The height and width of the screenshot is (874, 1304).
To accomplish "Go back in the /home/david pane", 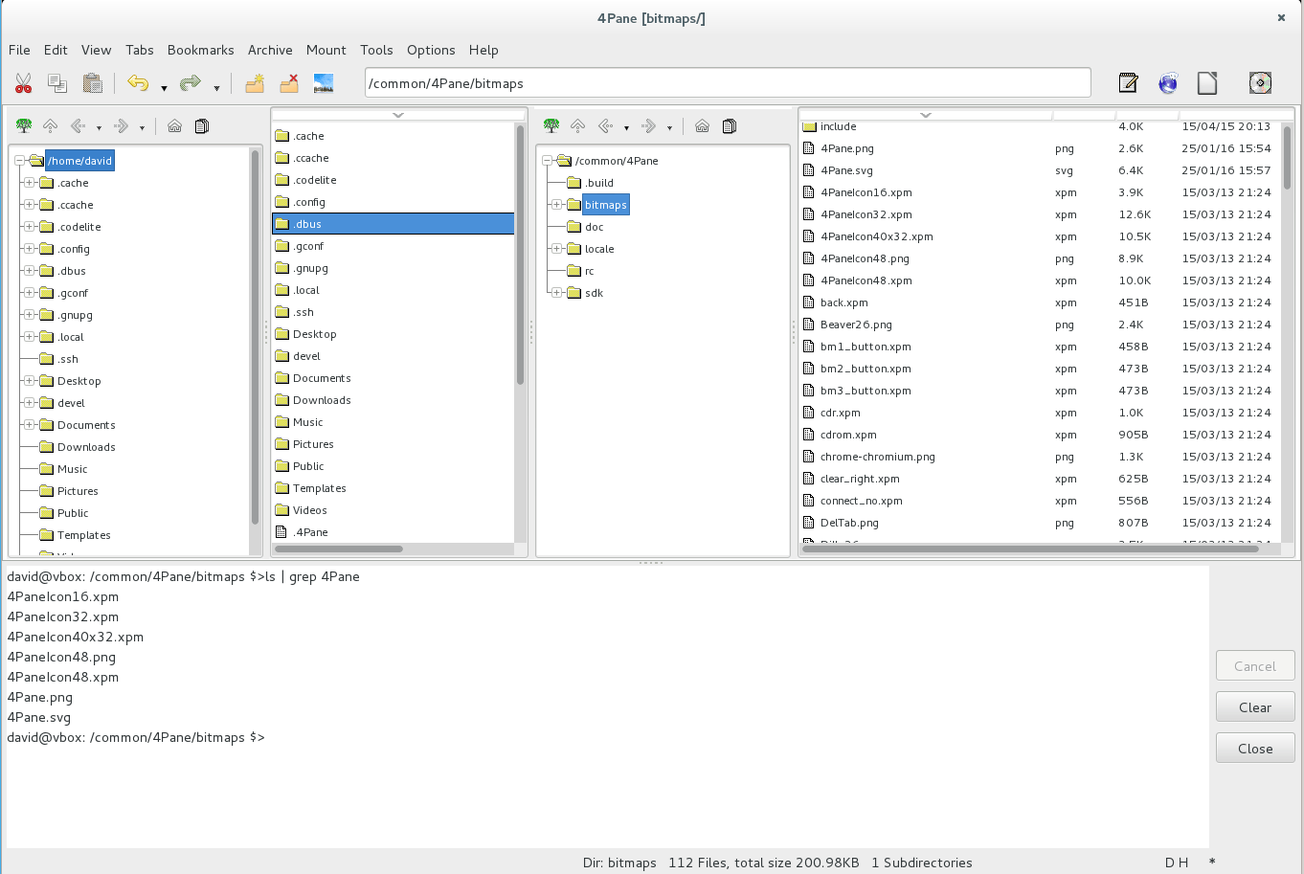I will click(x=79, y=125).
